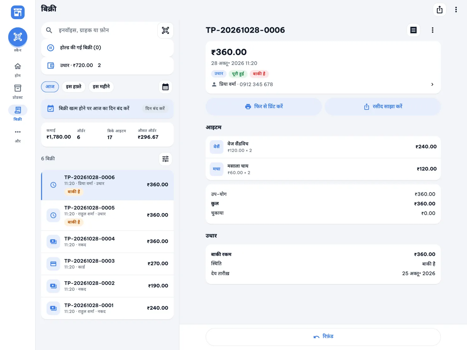Click the कमाई ₹1,780.00 stat

(59, 134)
